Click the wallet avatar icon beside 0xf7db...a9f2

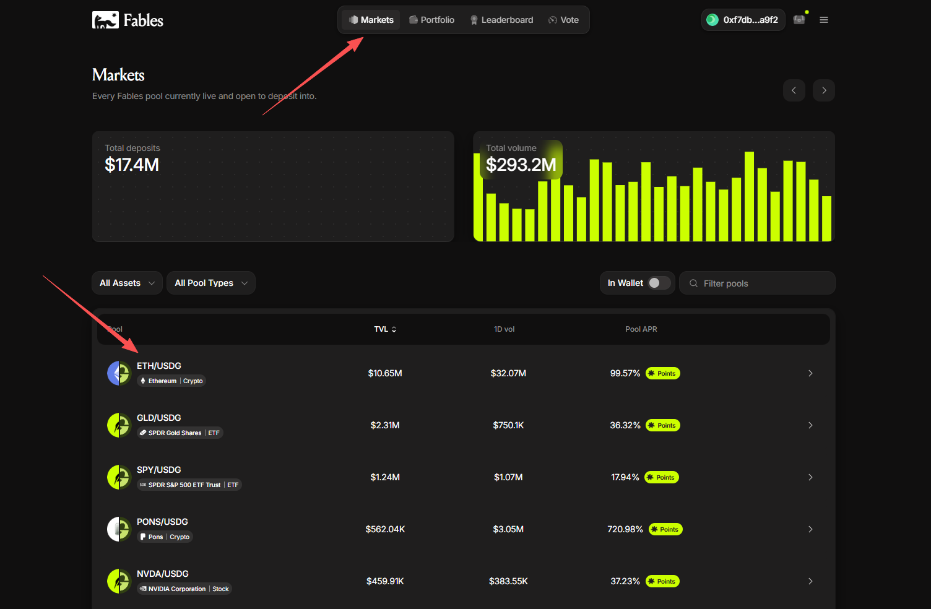click(x=712, y=20)
